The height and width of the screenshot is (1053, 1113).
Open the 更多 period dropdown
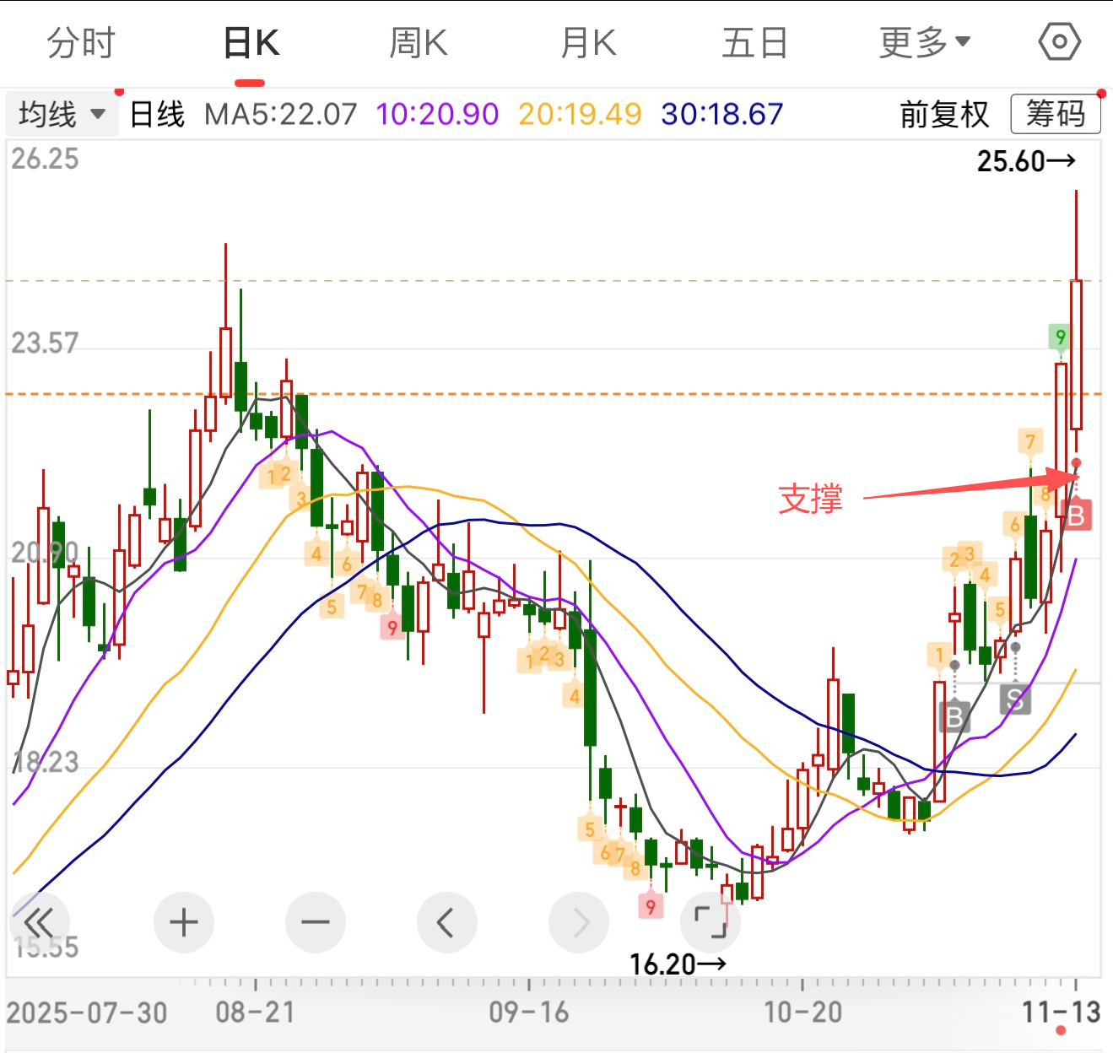pyautogui.click(x=924, y=42)
